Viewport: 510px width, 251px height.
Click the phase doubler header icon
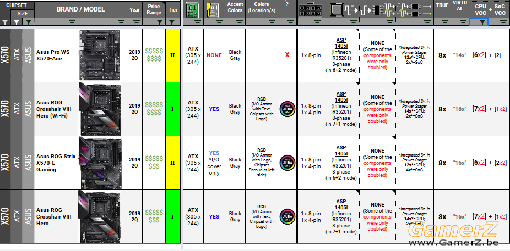tap(377, 10)
